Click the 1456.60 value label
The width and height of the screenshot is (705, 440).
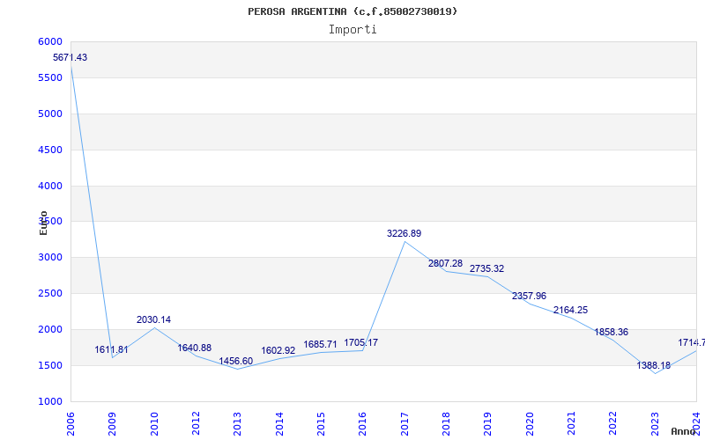point(236,362)
